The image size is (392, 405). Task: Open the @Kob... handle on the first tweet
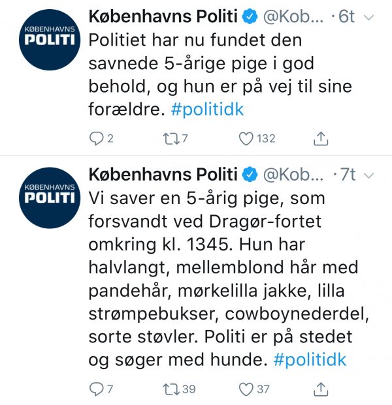coord(293,17)
